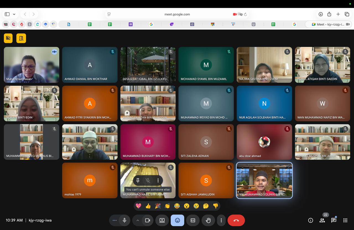Viewport: 354px width, 230px height.
Task: Open three-dot menu on Nabil's tile
Action: click(x=158, y=181)
